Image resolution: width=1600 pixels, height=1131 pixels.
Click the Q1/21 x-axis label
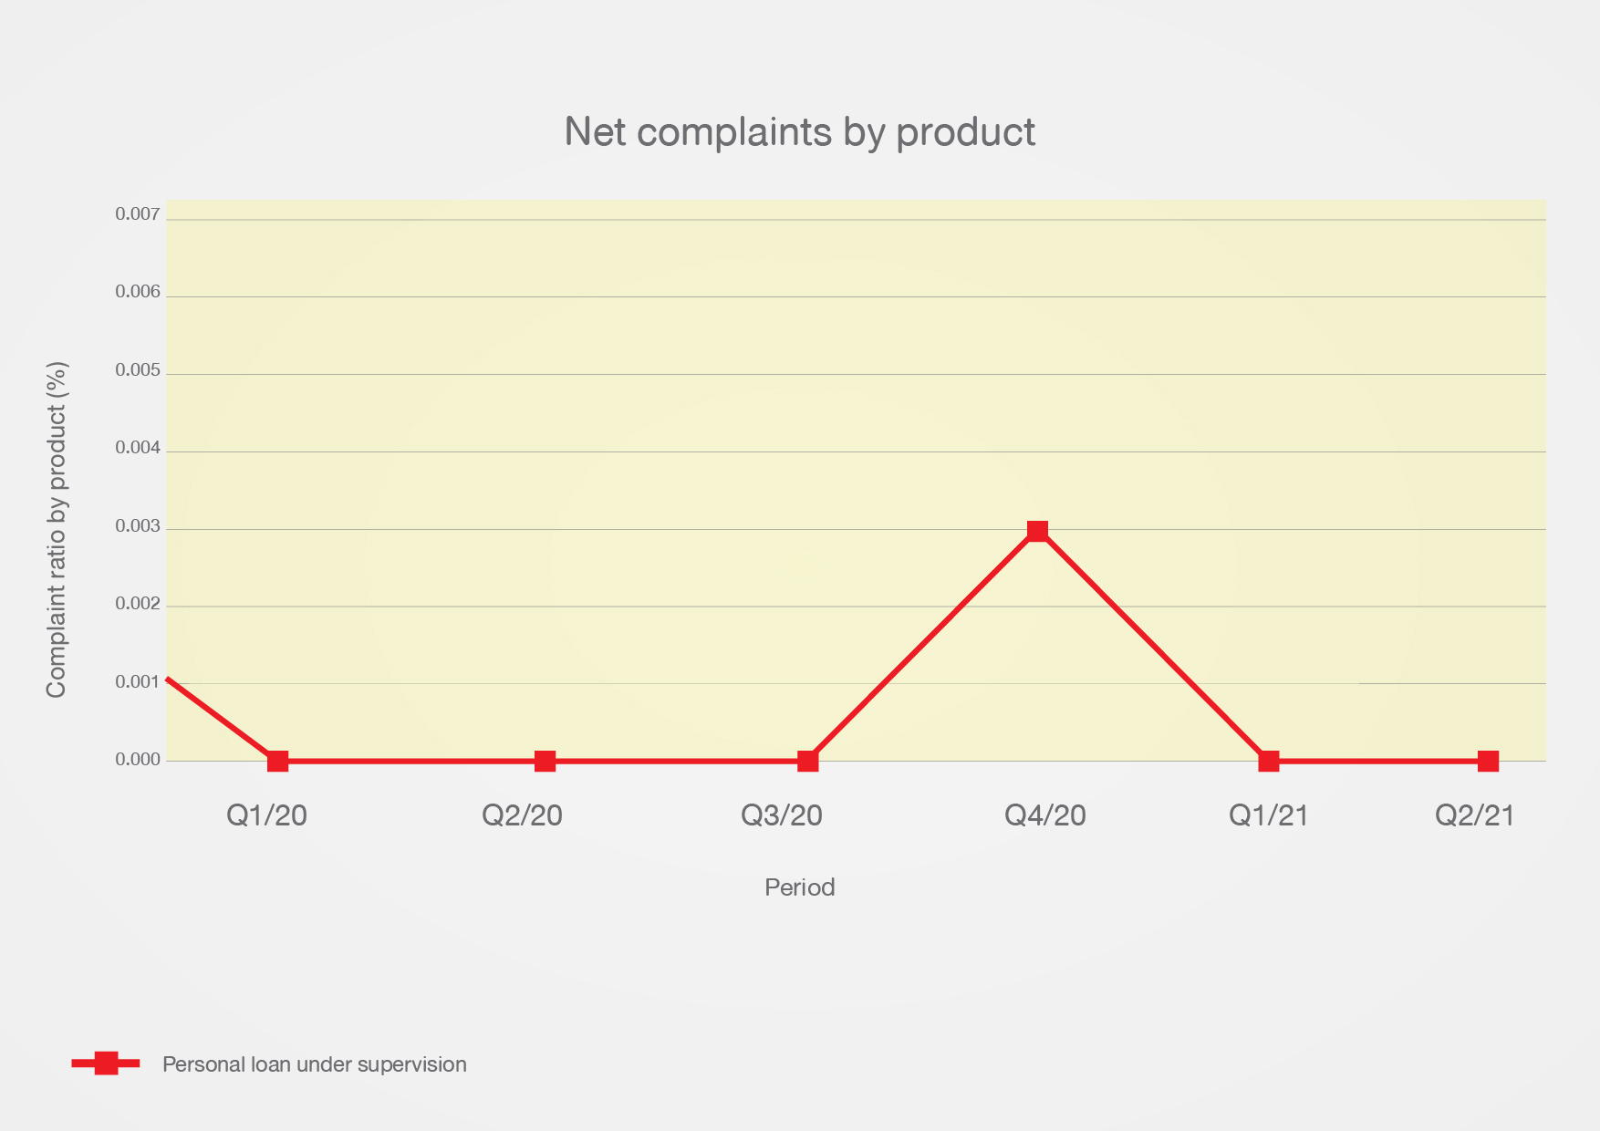pos(1268,815)
